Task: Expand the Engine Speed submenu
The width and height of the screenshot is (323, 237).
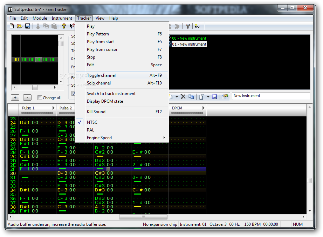Action: click(x=122, y=138)
